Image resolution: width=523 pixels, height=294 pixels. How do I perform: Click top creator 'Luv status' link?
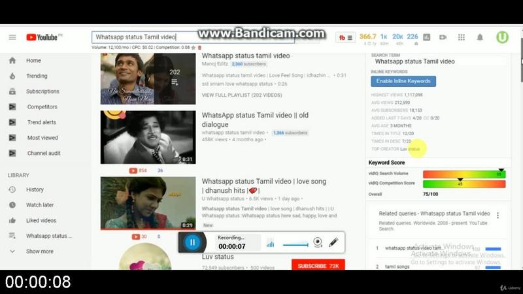tap(410, 149)
